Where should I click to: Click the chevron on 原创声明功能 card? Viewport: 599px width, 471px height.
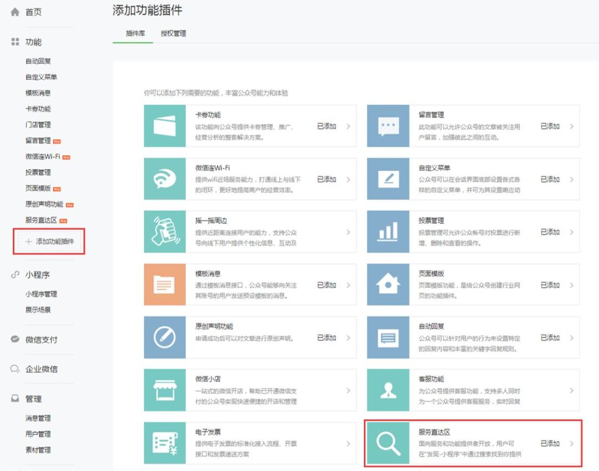tap(348, 337)
